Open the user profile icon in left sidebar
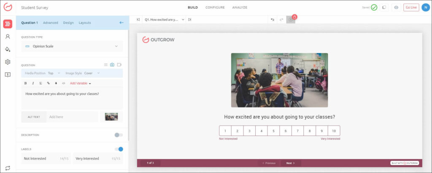432x173 pixels. click(8, 37)
